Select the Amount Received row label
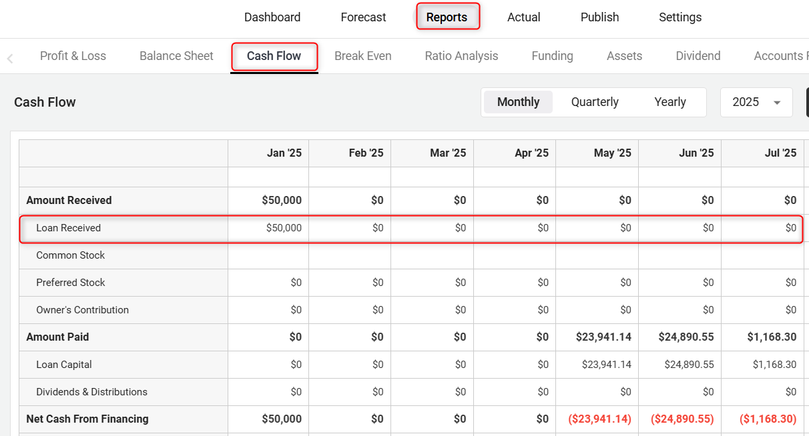The image size is (809, 436). tap(69, 201)
